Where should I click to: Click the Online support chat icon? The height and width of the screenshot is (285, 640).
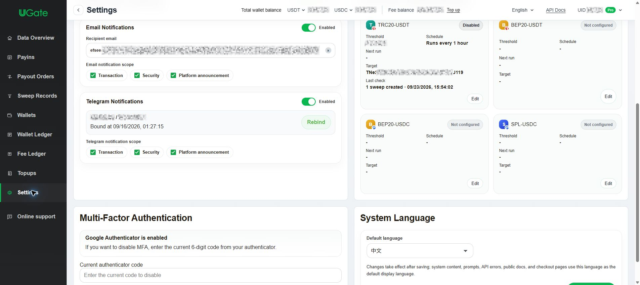coord(10,217)
